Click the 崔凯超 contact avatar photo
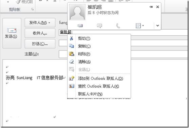 click(77, 12)
